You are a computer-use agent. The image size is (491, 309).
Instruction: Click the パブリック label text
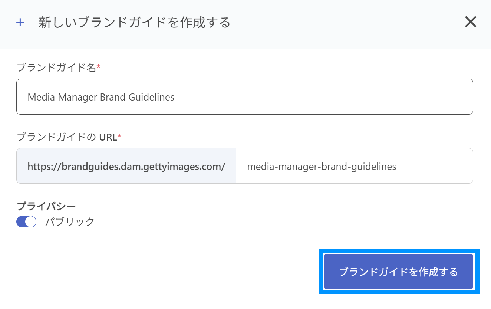[70, 222]
